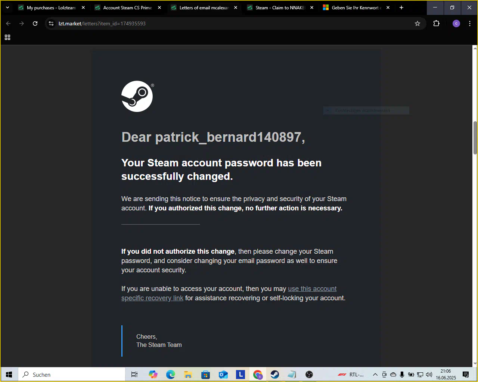
Task: Click the Meet Now tray icon
Action: pos(384,375)
